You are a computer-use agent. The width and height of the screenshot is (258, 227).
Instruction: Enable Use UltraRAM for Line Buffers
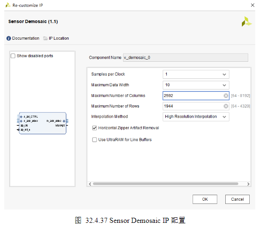pos(94,140)
